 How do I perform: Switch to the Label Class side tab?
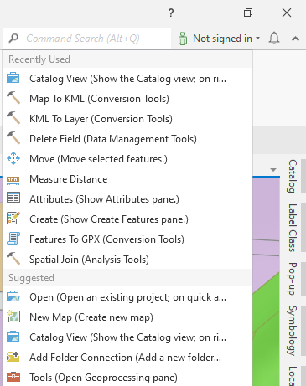pos(293,228)
